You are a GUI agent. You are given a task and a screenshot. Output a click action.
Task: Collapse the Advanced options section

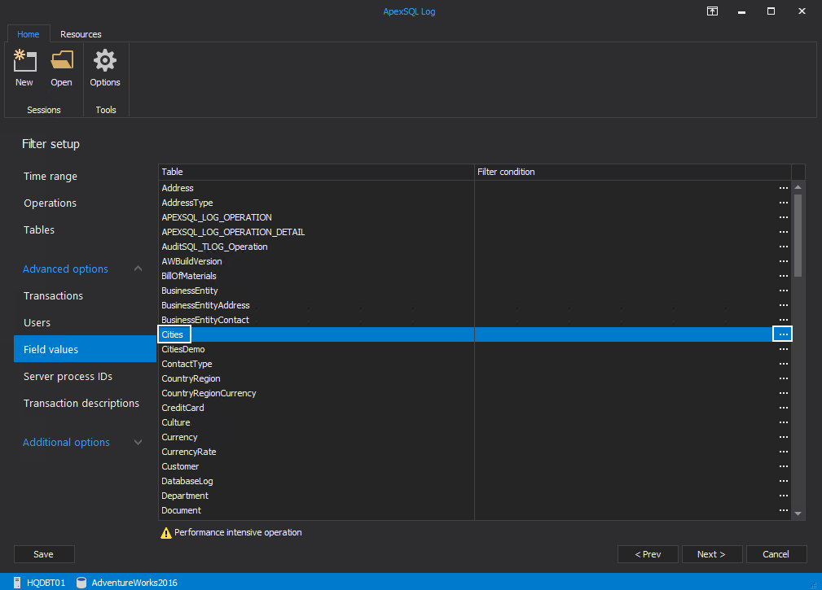click(x=138, y=269)
